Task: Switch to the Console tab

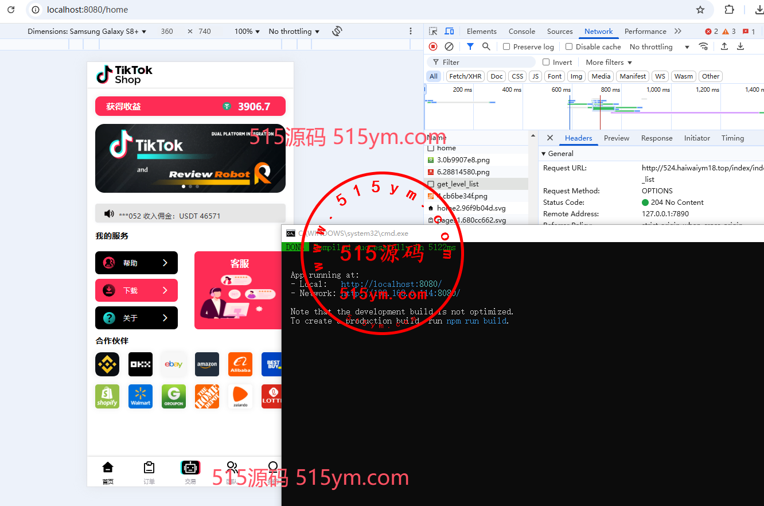Action: point(521,32)
